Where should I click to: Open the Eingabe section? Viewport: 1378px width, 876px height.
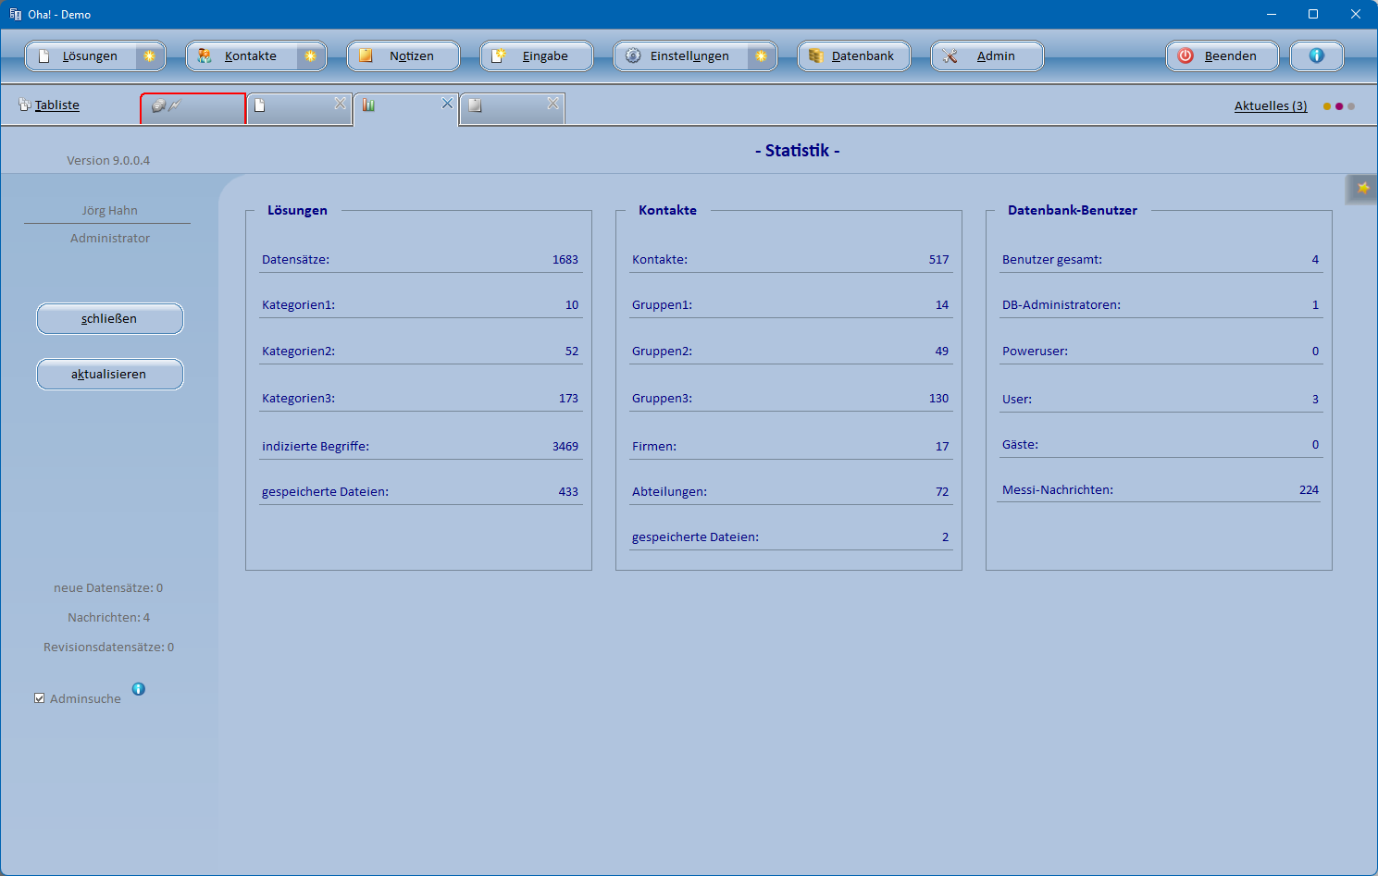pyautogui.click(x=536, y=56)
